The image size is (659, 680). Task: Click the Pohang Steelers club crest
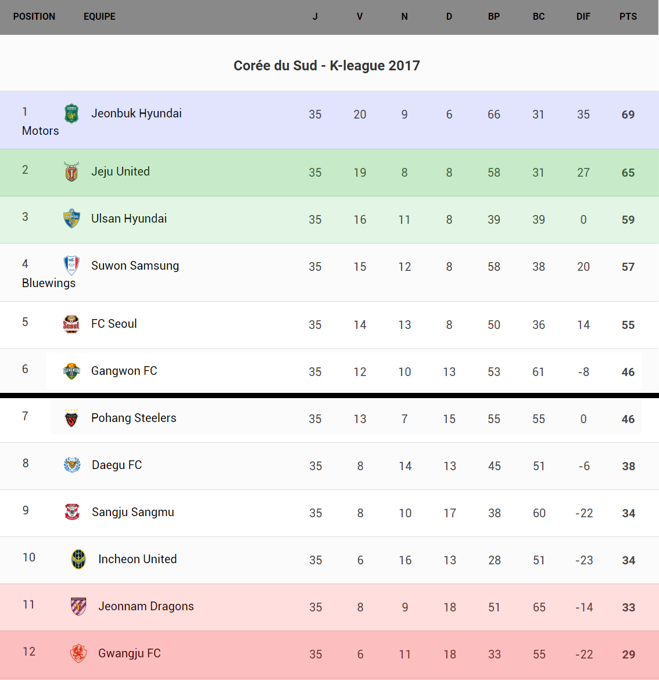pos(71,418)
